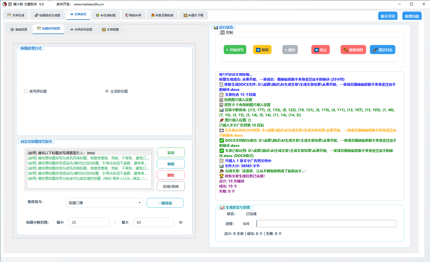Viewport: 430px width, 262px height.
Task: Toggle 启用/停用 for selected instruction
Action: [171, 186]
